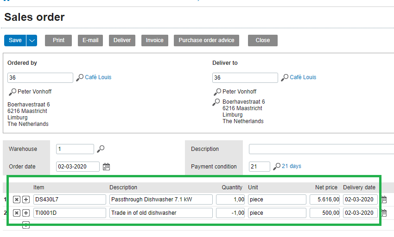Image resolution: width=394 pixels, height=237 pixels.
Task: Expand the Save button dropdown arrow
Action: [x=32, y=40]
